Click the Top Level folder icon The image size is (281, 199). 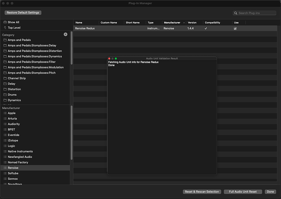click(5, 28)
